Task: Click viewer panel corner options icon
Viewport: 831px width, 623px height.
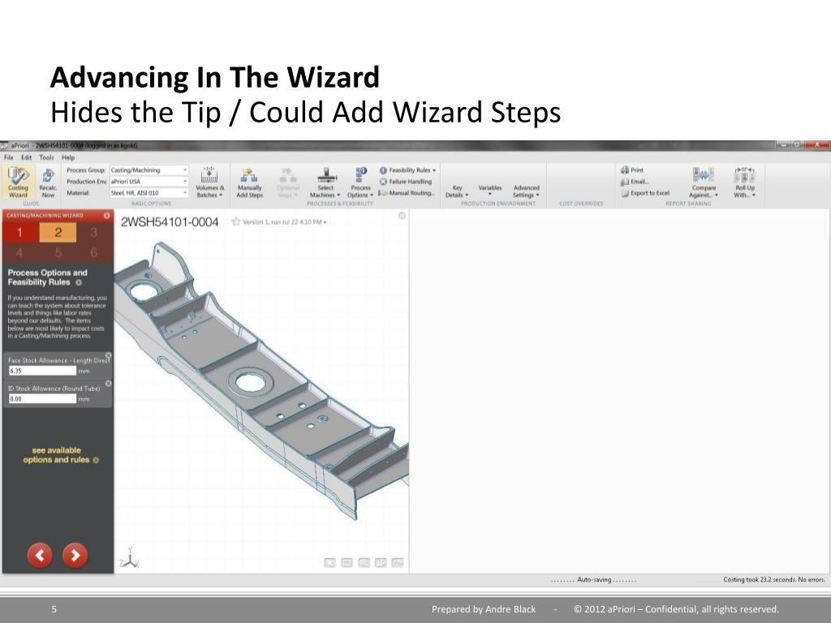Action: (402, 216)
